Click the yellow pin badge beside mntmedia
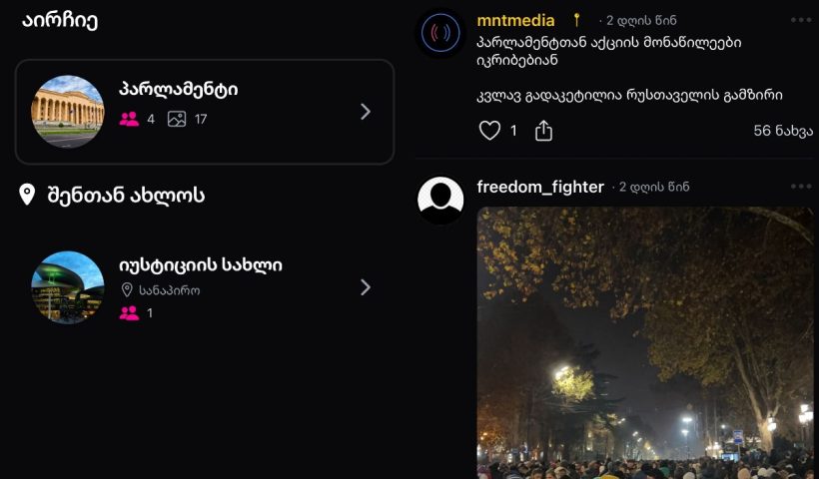Image resolution: width=819 pixels, height=479 pixels. (576, 20)
